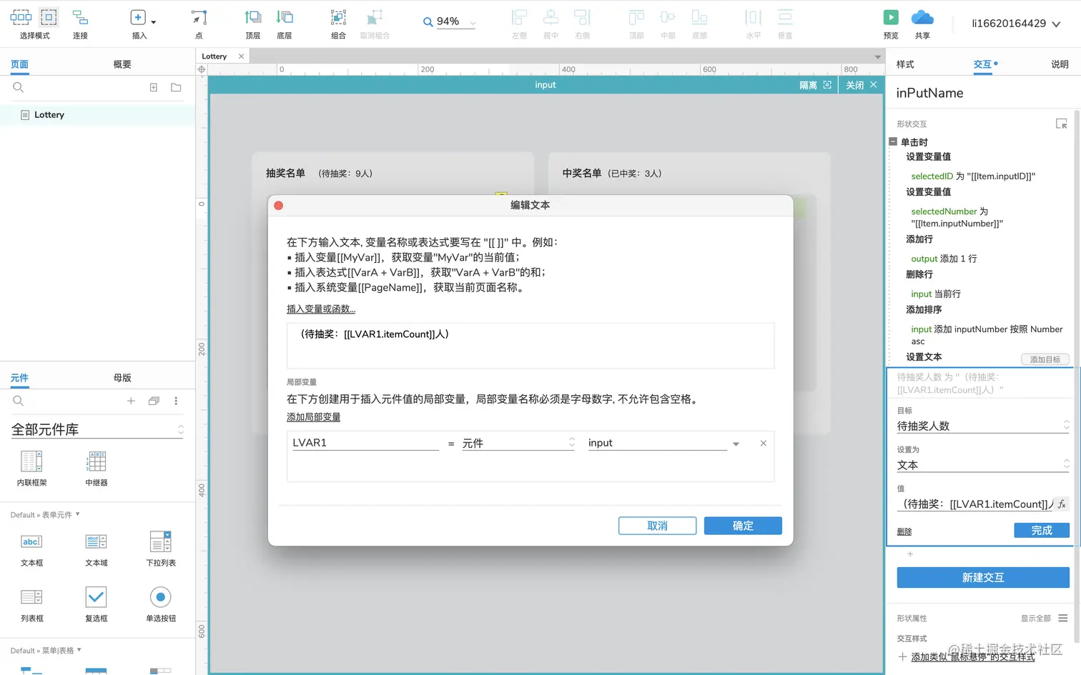
Task: Collapse 单击时 event section
Action: (x=893, y=141)
